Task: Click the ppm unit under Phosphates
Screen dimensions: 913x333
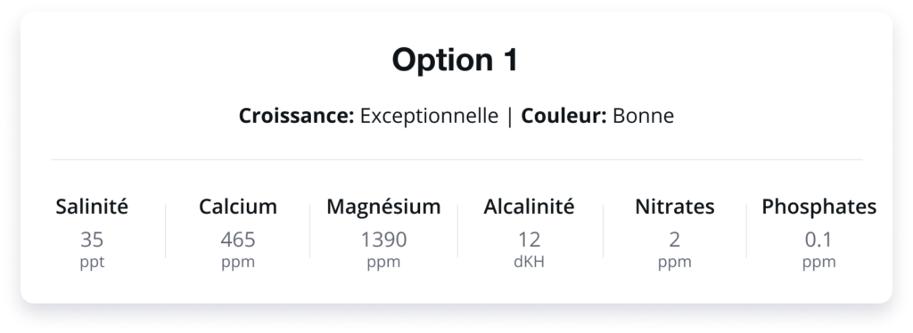Action: [x=818, y=263]
